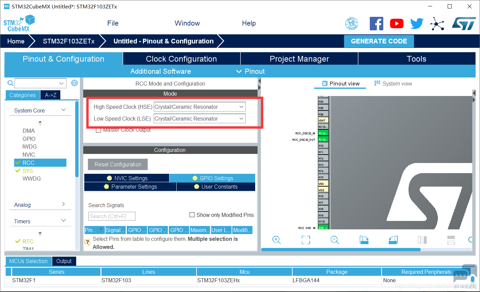Screen dimensions: 480x292
Task: Fit the chip to the pinout view
Action: (x=306, y=240)
